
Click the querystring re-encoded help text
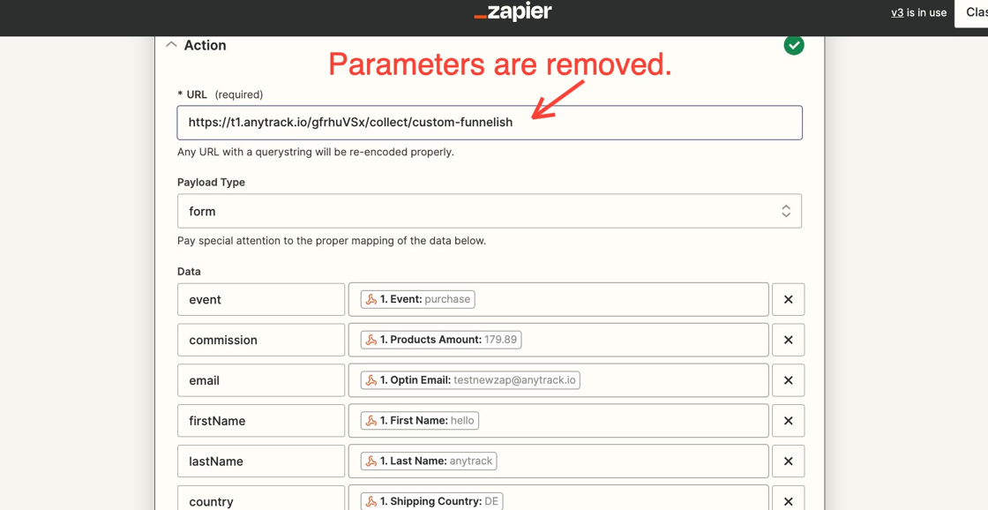click(x=316, y=152)
